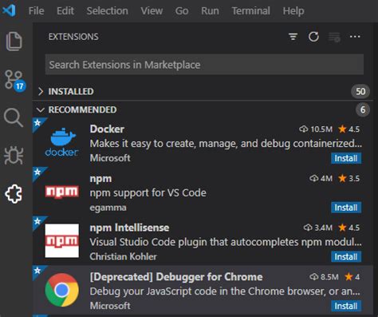378x317 pixels.
Task: Click the npm Intellisense logo
Action: coord(62,240)
